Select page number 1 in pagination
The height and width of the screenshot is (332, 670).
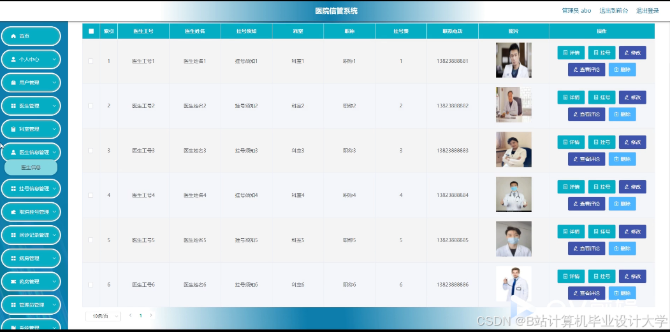tap(141, 316)
